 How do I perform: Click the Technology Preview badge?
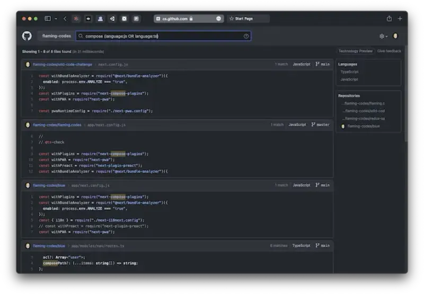pyautogui.click(x=355, y=51)
